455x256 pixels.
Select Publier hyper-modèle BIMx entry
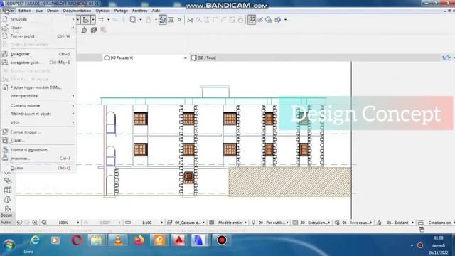38,87
